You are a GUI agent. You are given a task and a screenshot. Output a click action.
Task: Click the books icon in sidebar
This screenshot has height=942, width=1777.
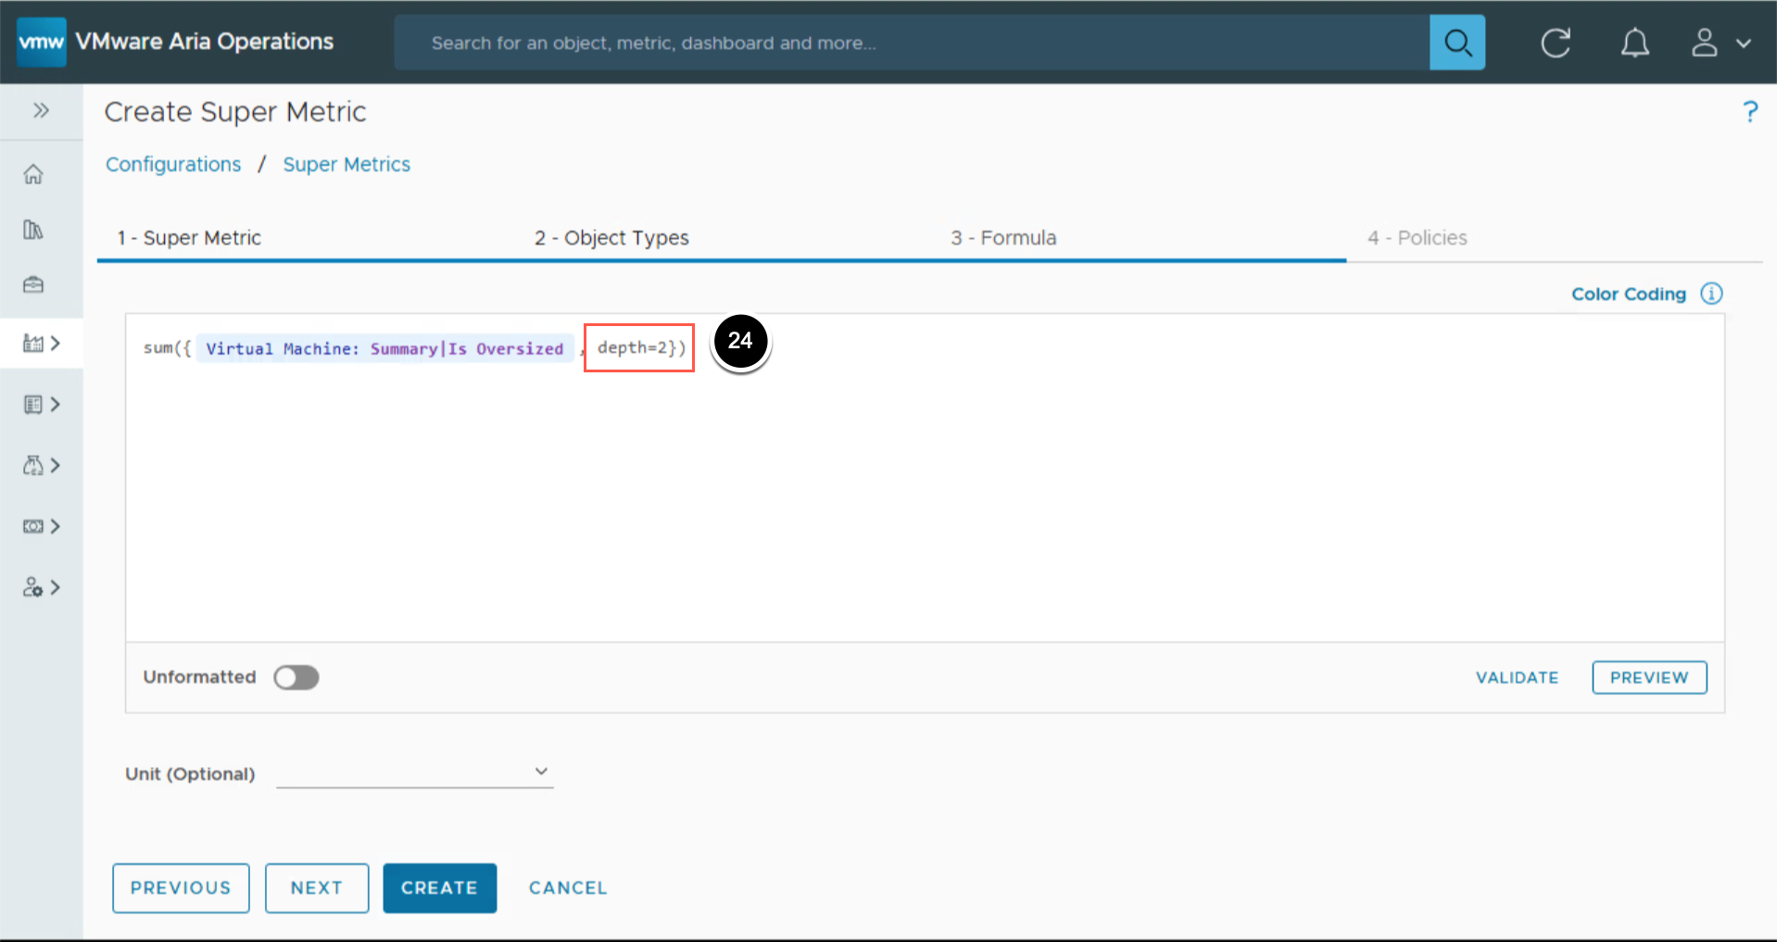point(33,230)
